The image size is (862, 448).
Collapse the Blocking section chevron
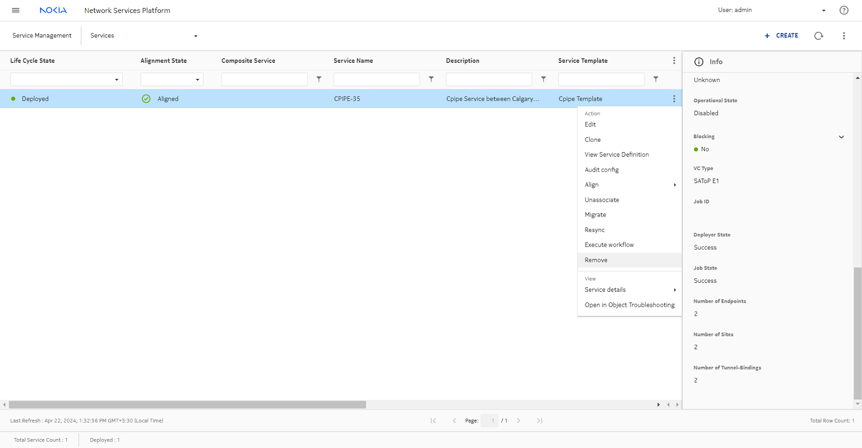pos(841,137)
